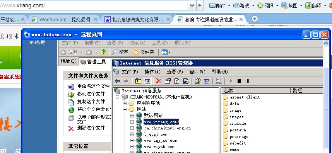Expand the bjqcgj.com site node
The width and height of the screenshot is (332, 153).
tap(132, 134)
